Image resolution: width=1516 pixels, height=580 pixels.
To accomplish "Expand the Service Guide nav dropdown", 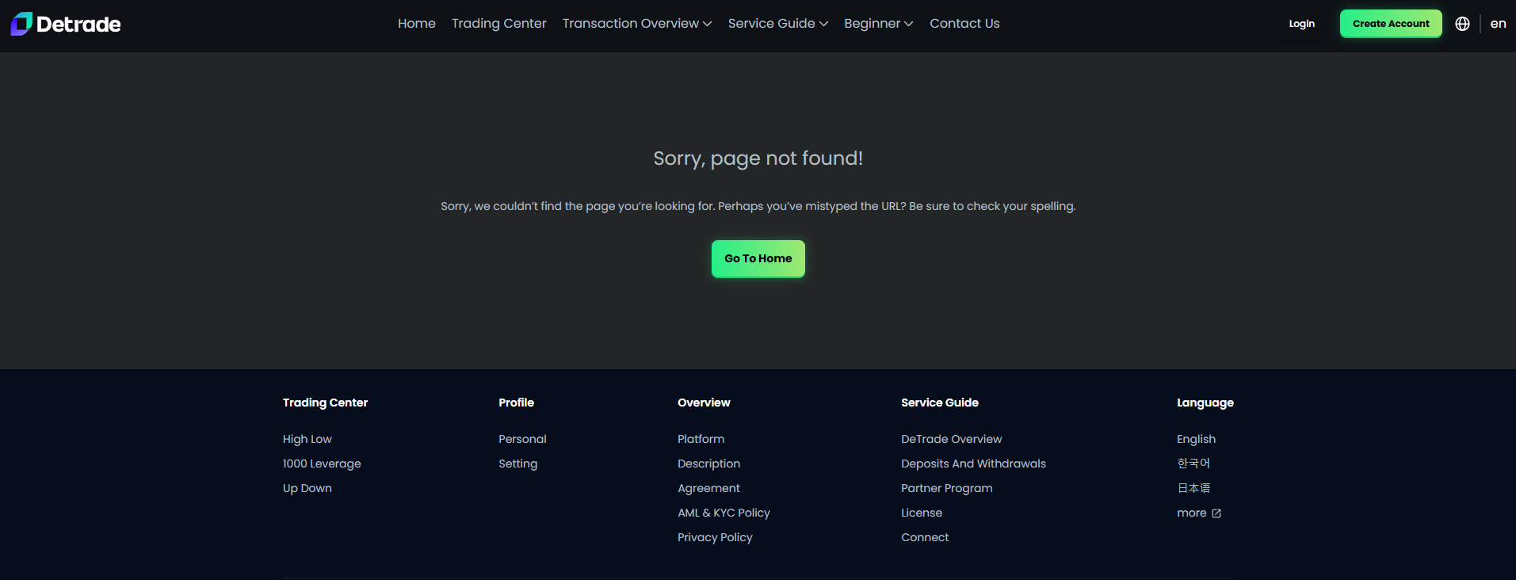I will point(777,24).
